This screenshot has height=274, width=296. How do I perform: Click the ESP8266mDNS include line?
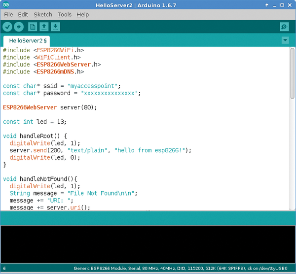coord(43,71)
